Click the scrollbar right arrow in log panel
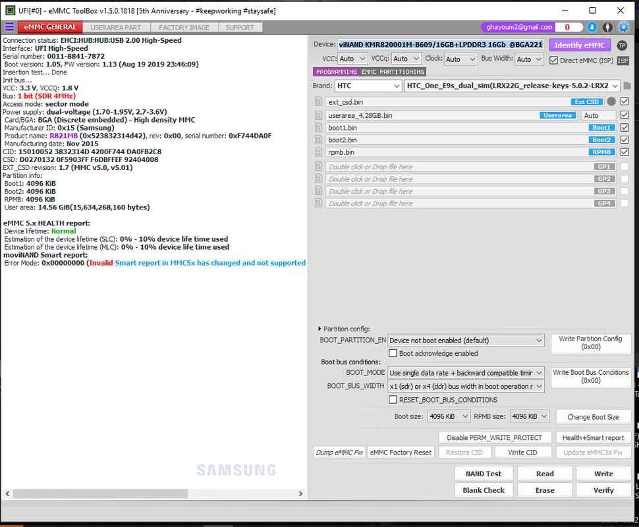This screenshot has height=527, width=639. pyautogui.click(x=301, y=493)
